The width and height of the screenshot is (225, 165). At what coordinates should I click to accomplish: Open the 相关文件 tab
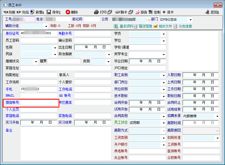[163, 26]
